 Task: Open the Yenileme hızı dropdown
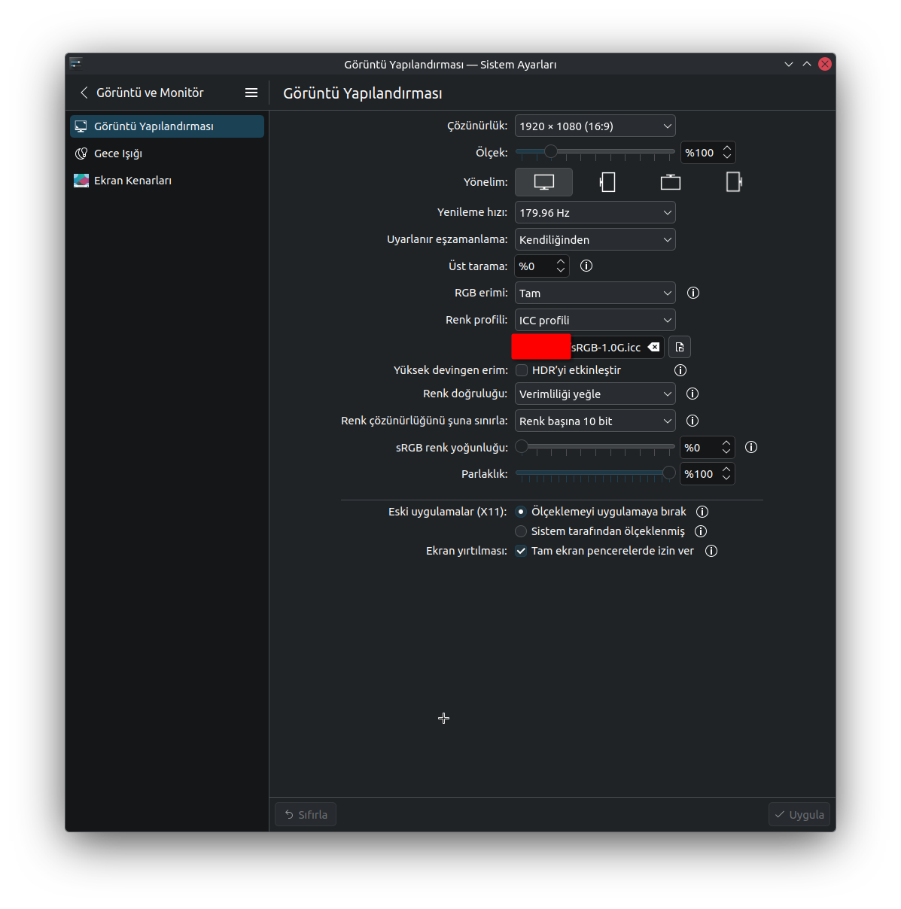pos(595,212)
